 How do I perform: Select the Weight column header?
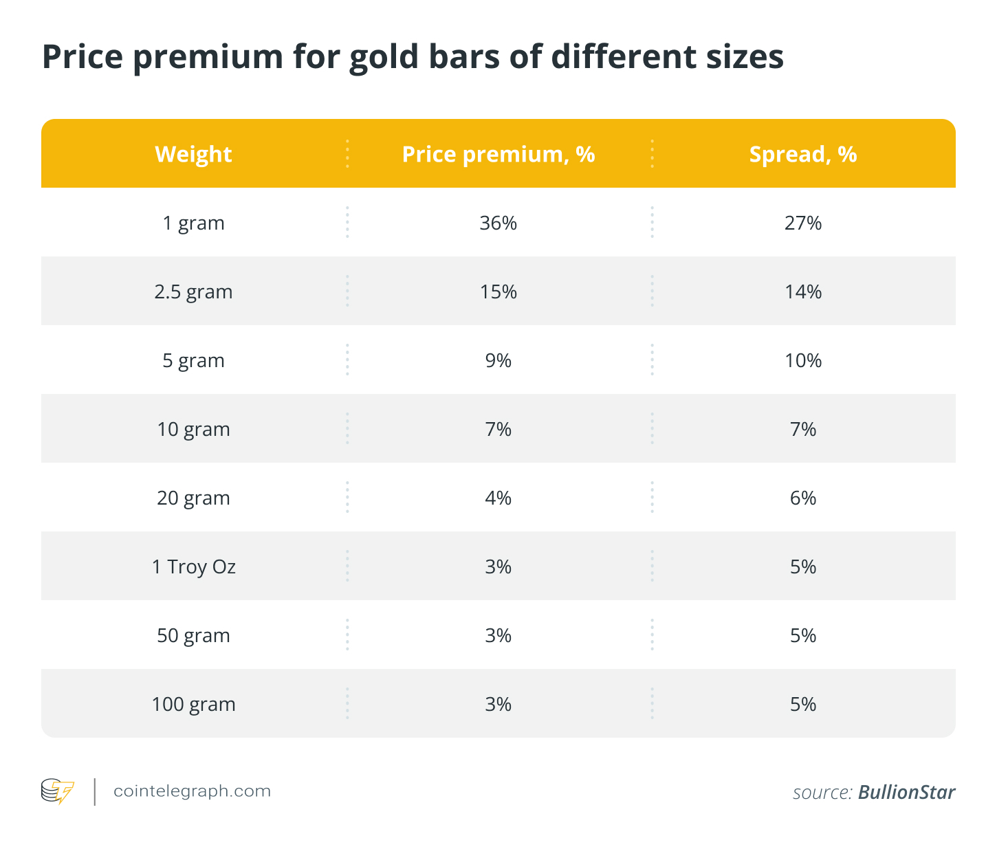point(193,154)
